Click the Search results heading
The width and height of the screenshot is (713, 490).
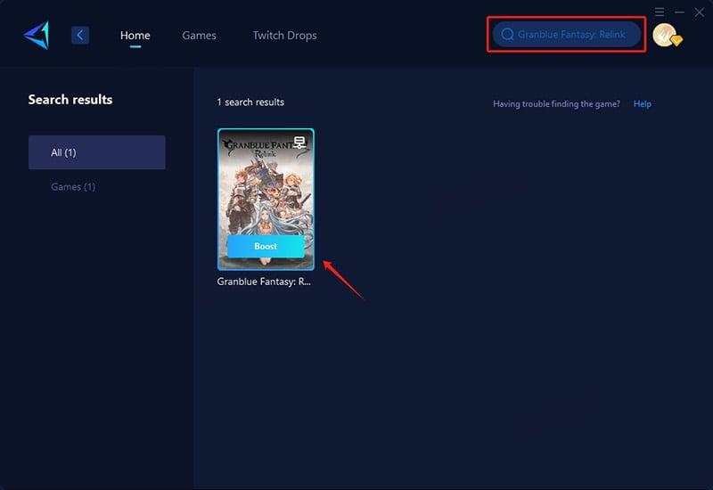tap(70, 100)
